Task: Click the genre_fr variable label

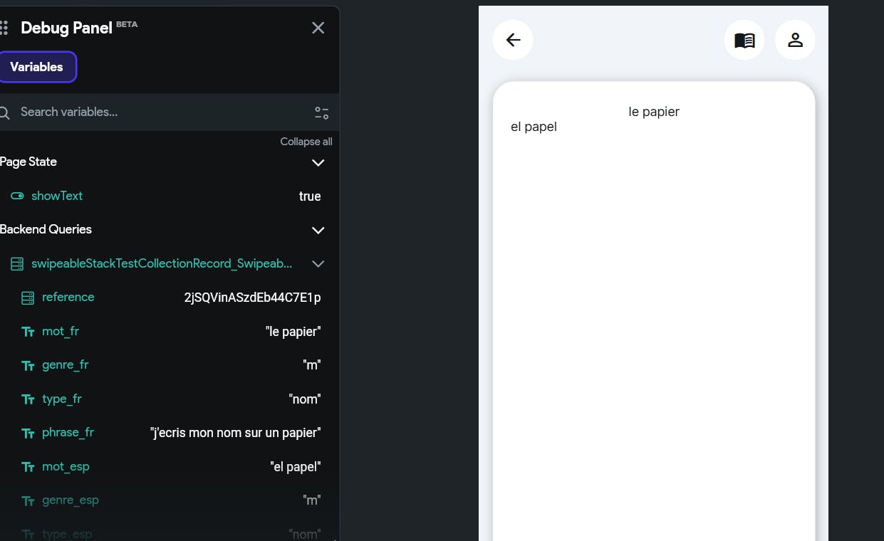Action: click(x=66, y=364)
